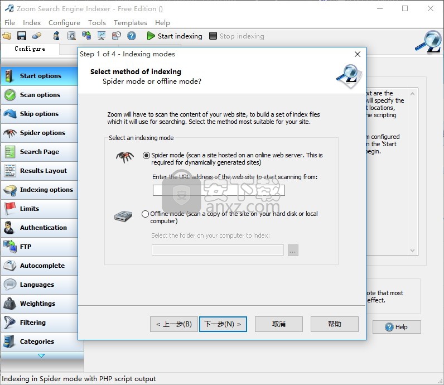The image size is (444, 385).
Task: Open Filtering settings in sidebar
Action: coord(40,323)
